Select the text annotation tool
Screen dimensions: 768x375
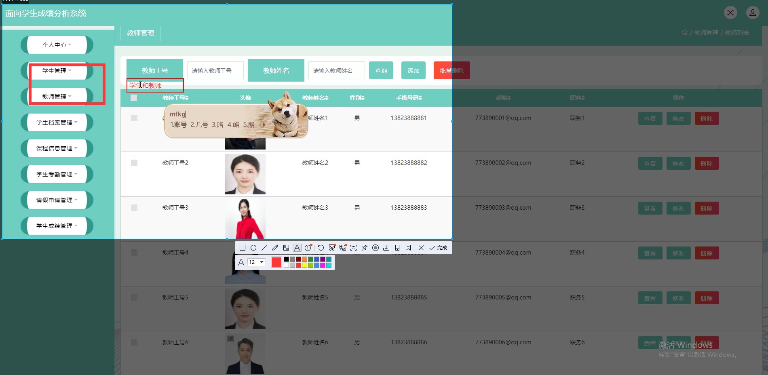(x=297, y=248)
